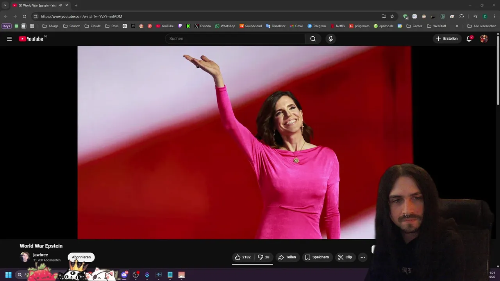Open the pr0gramm bookmark
500x281 pixels.
(359, 26)
